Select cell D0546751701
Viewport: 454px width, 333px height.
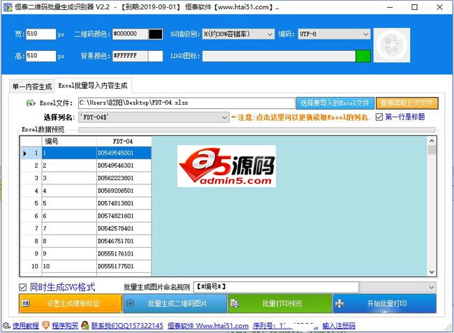tap(124, 241)
